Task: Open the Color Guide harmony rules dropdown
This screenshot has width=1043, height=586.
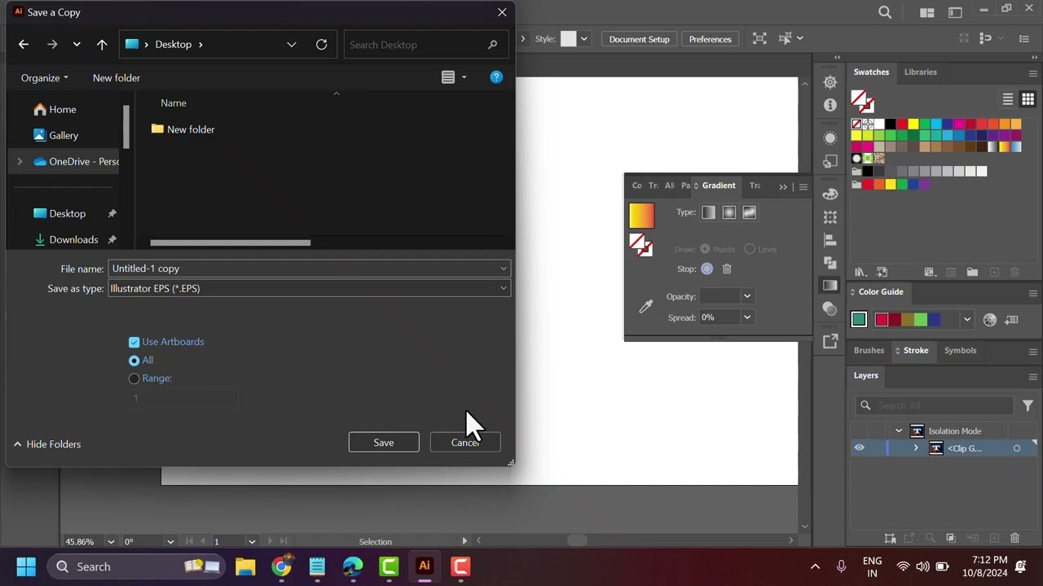Action: click(x=966, y=320)
